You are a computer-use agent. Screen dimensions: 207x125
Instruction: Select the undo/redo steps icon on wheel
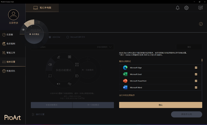(77, 76)
